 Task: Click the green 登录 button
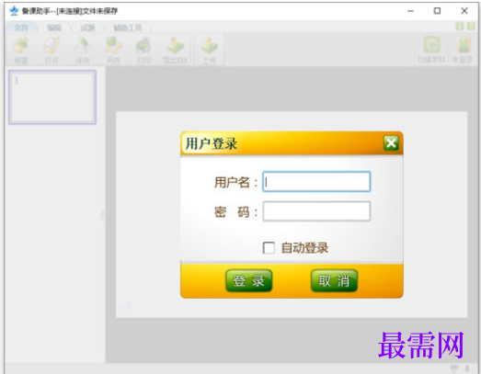tap(249, 280)
